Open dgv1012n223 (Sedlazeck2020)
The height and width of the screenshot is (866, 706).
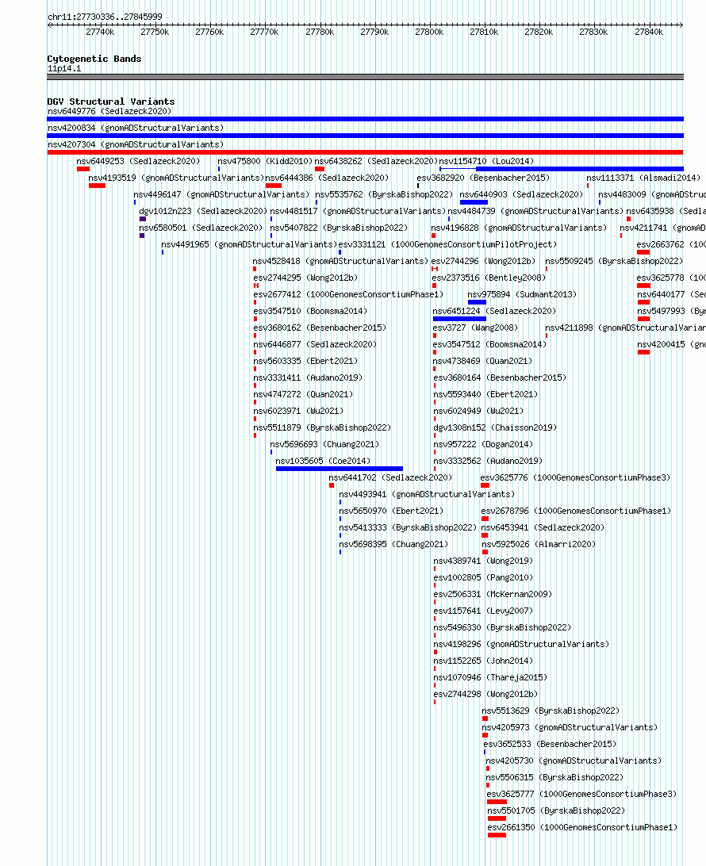coord(203,210)
